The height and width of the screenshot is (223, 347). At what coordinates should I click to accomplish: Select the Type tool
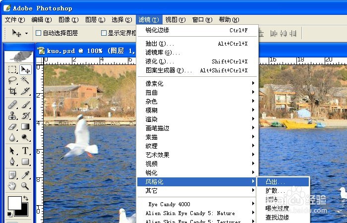25,151
